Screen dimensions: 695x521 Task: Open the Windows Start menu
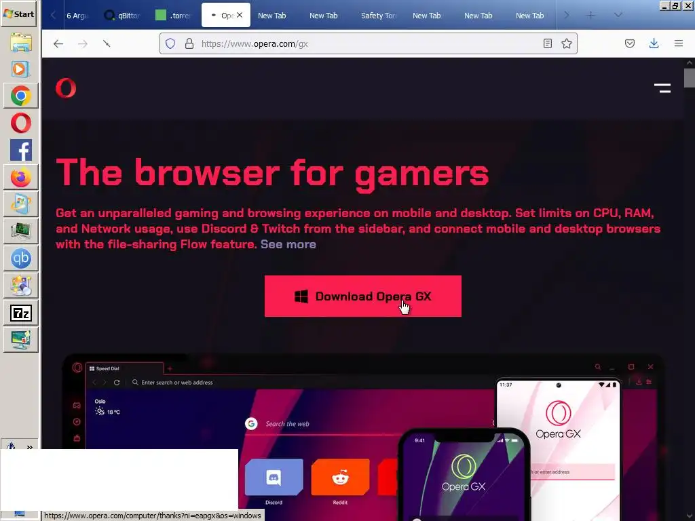(18, 14)
